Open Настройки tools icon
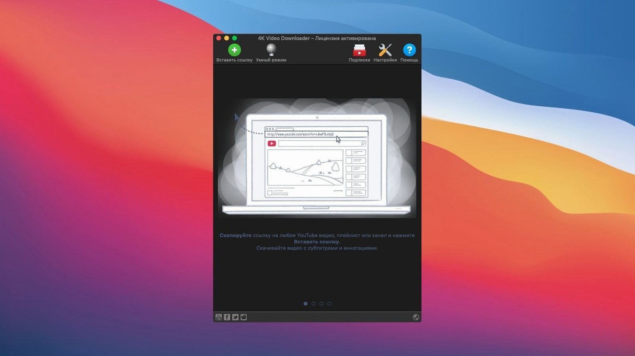The width and height of the screenshot is (635, 356). pyautogui.click(x=385, y=50)
